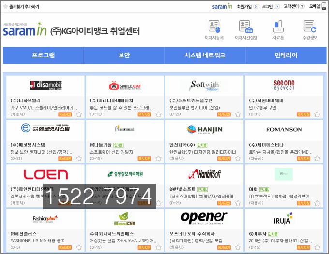Open job title 보안솔루션 엔지니어 (신입)
329x254 pixels.
click(x=194, y=108)
